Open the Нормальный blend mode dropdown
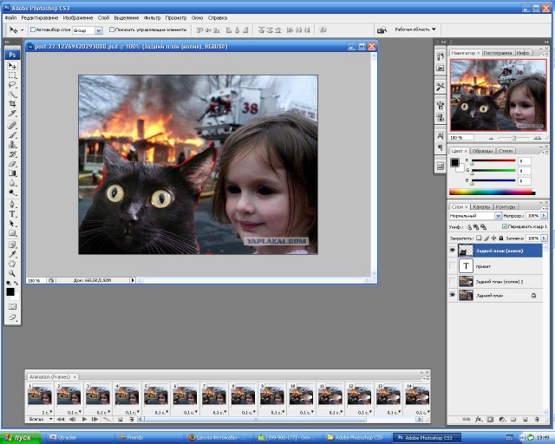This screenshot has width=555, height=444. pos(498,216)
